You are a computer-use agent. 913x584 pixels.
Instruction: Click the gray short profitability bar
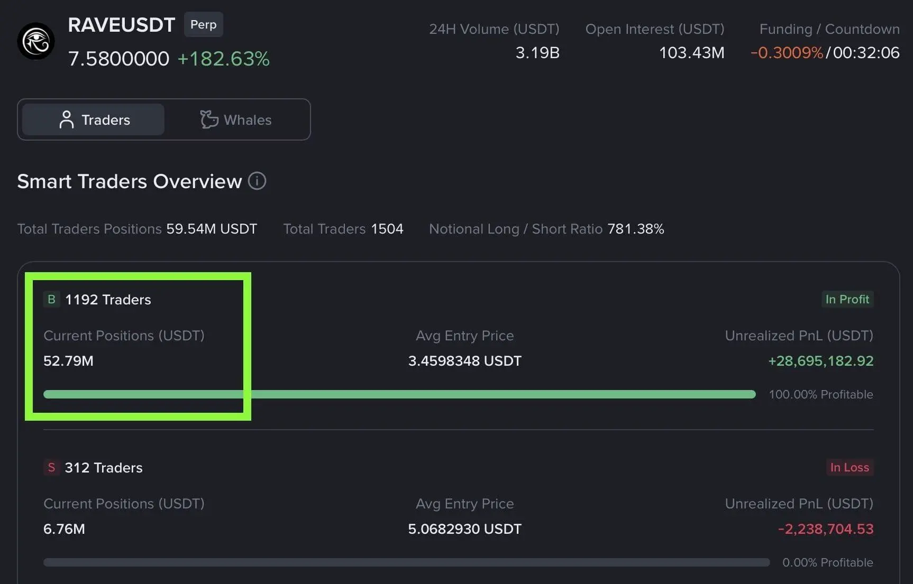tap(406, 562)
